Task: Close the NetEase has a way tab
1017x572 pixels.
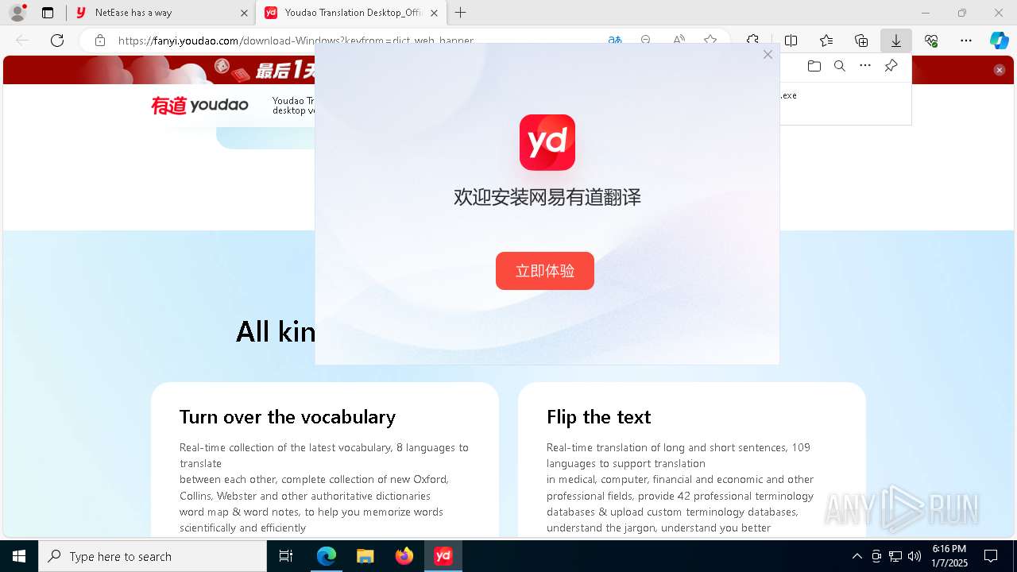Action: click(244, 13)
